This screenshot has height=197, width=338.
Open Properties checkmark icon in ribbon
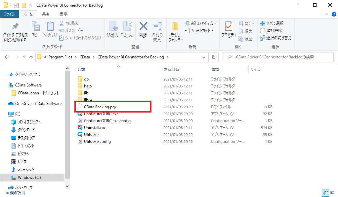click(x=229, y=27)
